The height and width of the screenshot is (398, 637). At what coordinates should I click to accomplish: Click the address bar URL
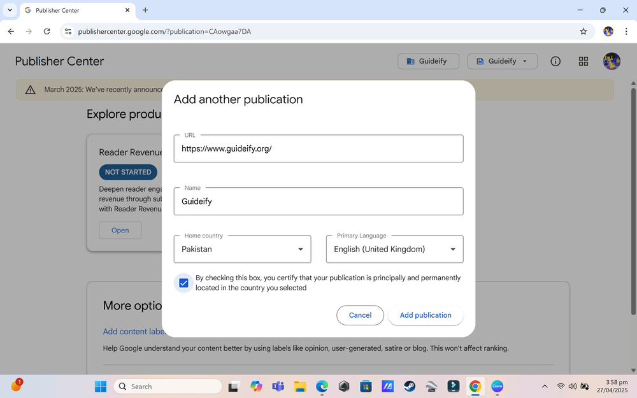(x=164, y=31)
